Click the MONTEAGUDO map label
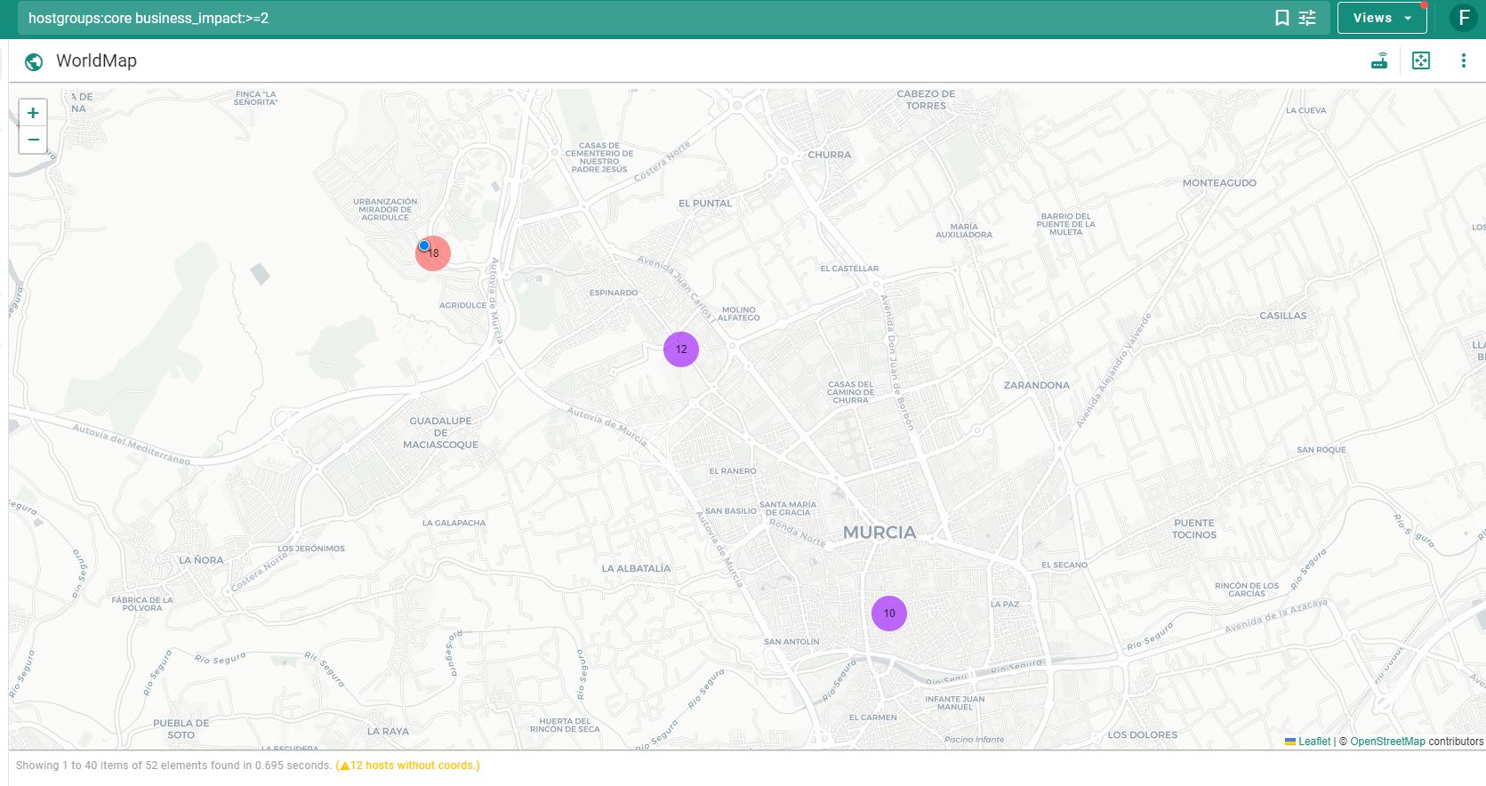This screenshot has width=1486, height=786. pos(1219,183)
